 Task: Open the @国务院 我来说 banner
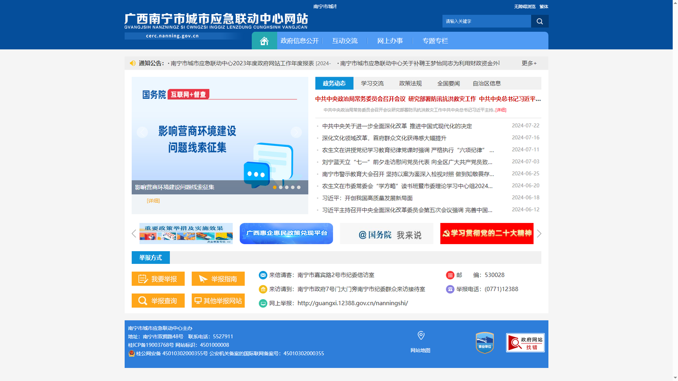[387, 233]
